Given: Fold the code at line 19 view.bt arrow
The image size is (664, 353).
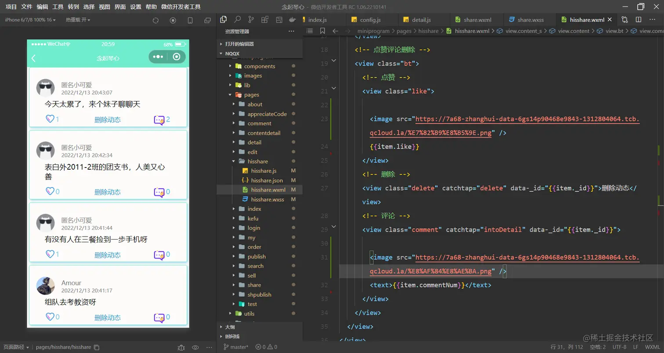Looking at the screenshot, I should point(334,61).
